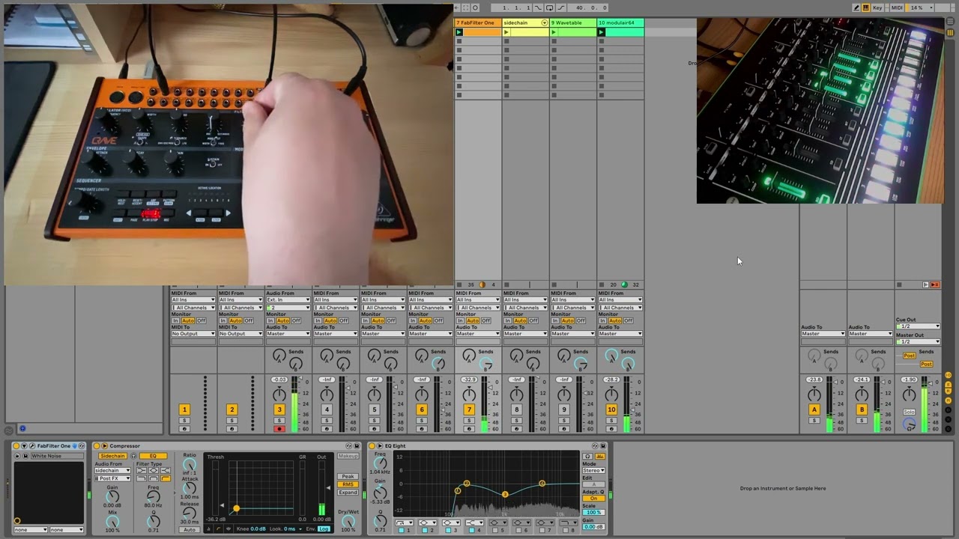The height and width of the screenshot is (539, 959).
Task: Adjust the Compressor Dry/Wet knob
Action: pyautogui.click(x=348, y=521)
